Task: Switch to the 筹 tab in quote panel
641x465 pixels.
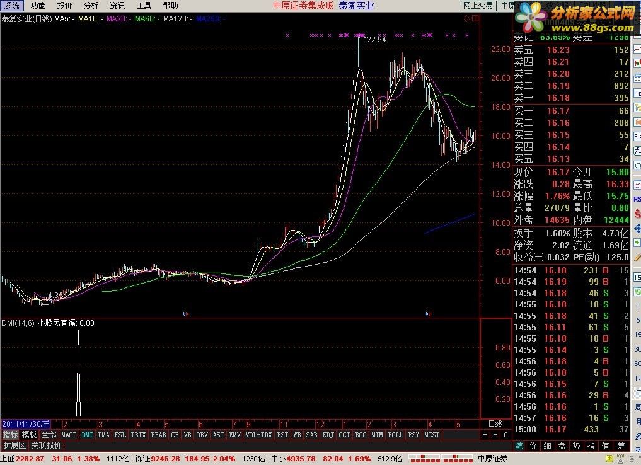Action: click(621, 446)
